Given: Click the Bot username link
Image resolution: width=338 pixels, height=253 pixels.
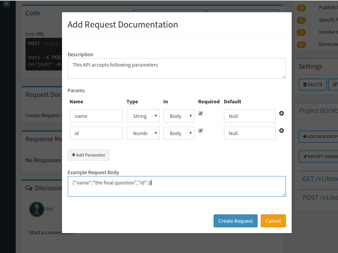Looking at the screenshot, I should tap(49, 209).
